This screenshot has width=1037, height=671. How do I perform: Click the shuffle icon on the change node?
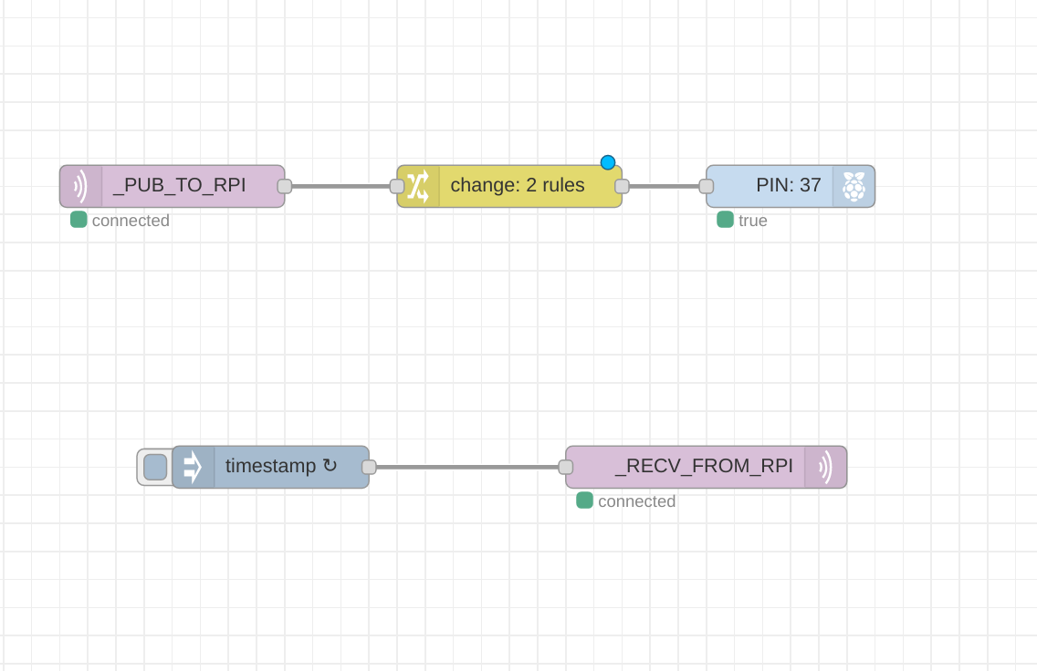pos(418,185)
